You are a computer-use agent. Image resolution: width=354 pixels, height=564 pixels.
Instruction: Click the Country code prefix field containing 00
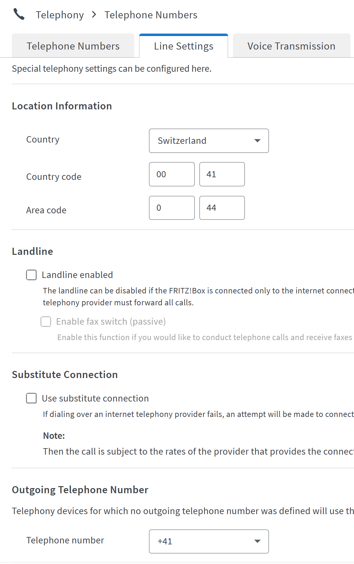click(172, 174)
